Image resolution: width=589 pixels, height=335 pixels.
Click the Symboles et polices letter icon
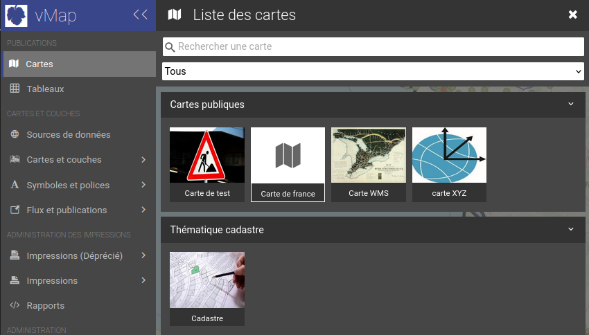click(x=15, y=185)
